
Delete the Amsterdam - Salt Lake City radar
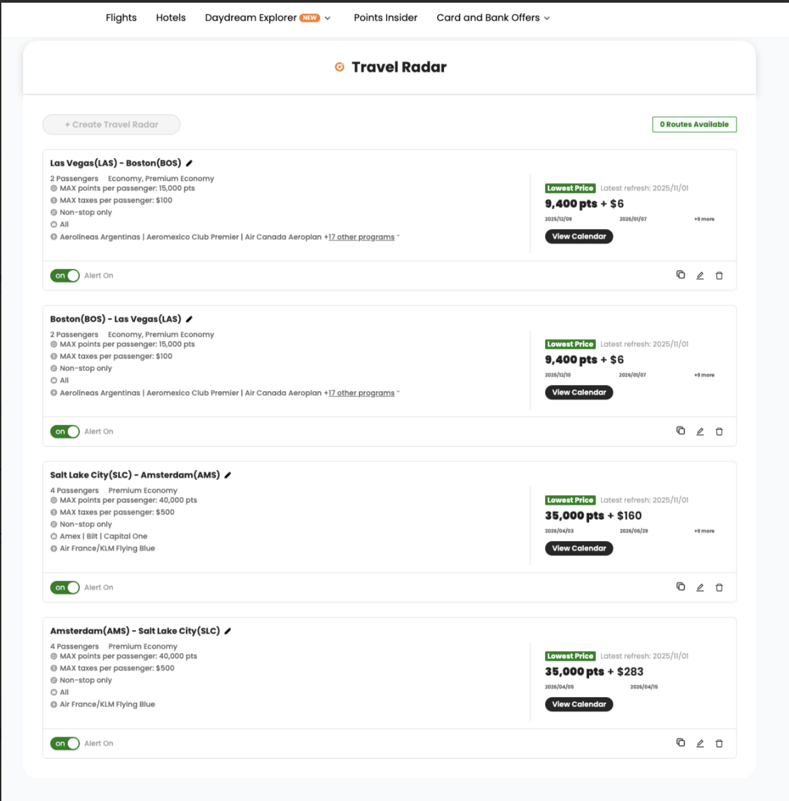click(719, 744)
